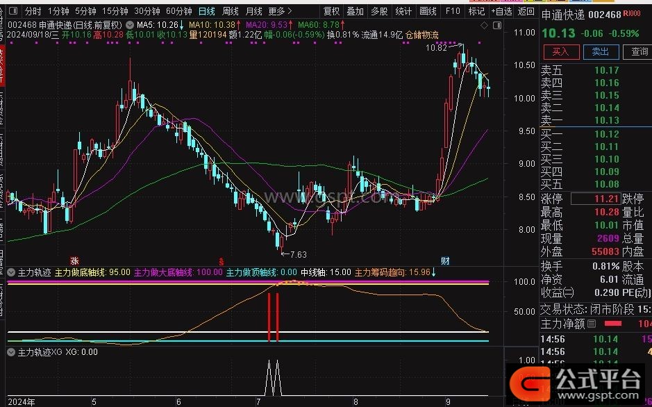Switch to 月线 monthly chart
This screenshot has height=407, width=652.
(254, 11)
